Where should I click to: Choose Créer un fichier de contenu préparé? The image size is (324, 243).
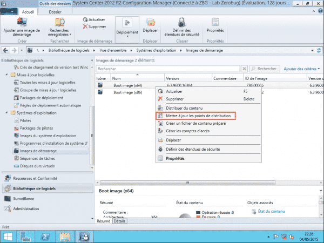pyautogui.click(x=208, y=123)
